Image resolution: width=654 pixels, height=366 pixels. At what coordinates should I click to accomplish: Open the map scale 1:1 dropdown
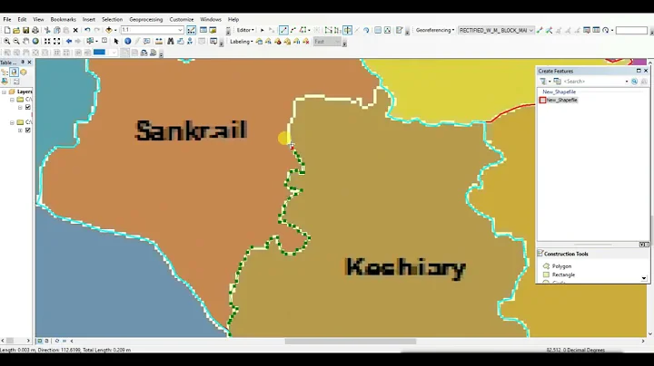[x=180, y=31]
